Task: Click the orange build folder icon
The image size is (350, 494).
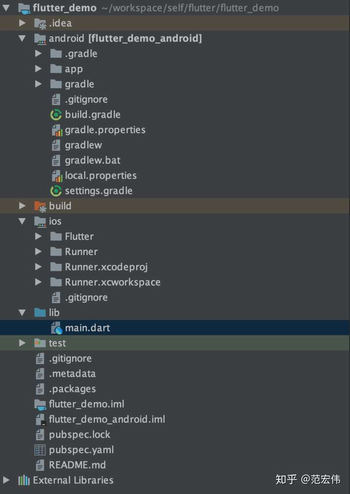Action: (x=40, y=206)
